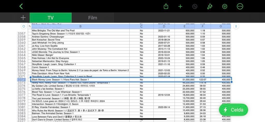Select column E header
The height and width of the screenshot is (122, 265).
tap(185, 26)
